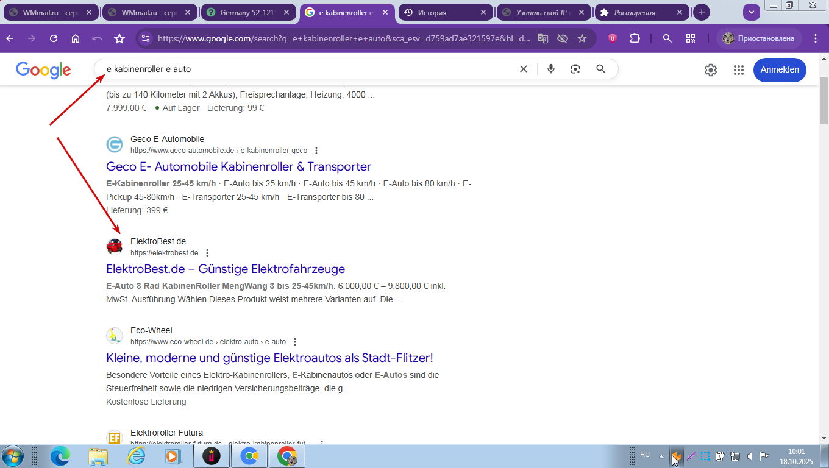Launch Internet Explorer from taskbar
The height and width of the screenshot is (468, 829).
pos(137,456)
